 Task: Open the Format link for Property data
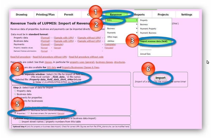click(45, 38)
